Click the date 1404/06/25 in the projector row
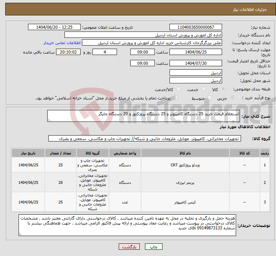 (x=28, y=165)
